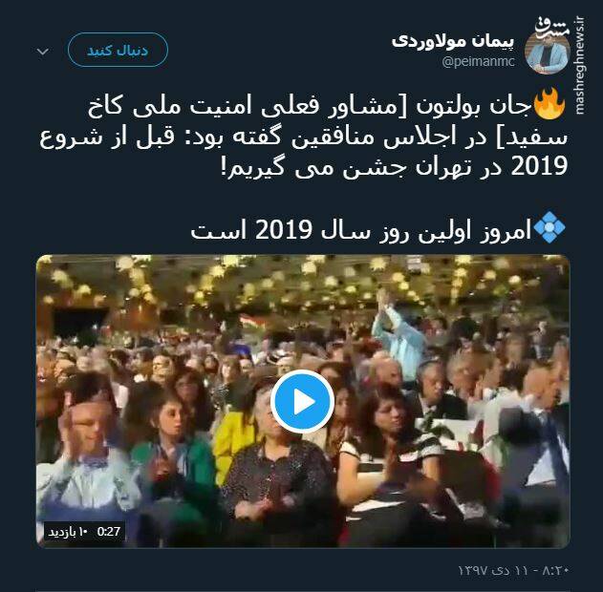Click the mashreghnews.ir vertical watermark
Screen dimensions: 603x592
tap(580, 65)
